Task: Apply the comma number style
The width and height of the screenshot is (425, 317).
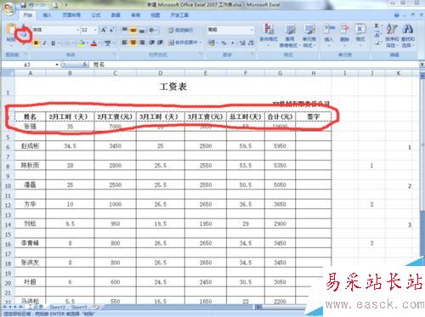Action: tap(233, 43)
